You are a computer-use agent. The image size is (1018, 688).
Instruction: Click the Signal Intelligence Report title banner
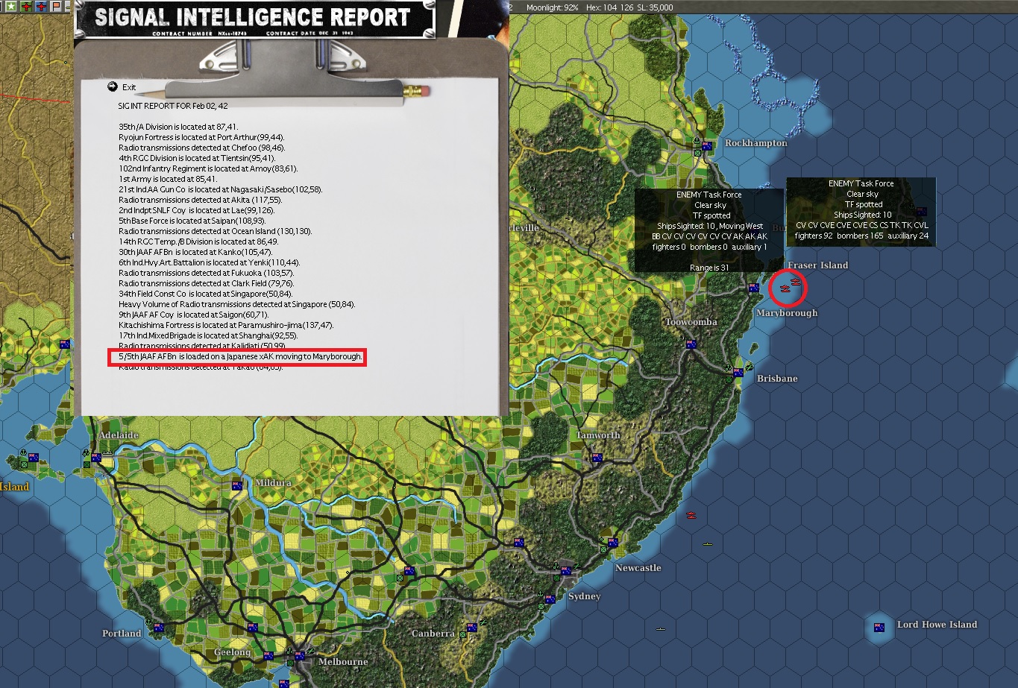pos(254,19)
